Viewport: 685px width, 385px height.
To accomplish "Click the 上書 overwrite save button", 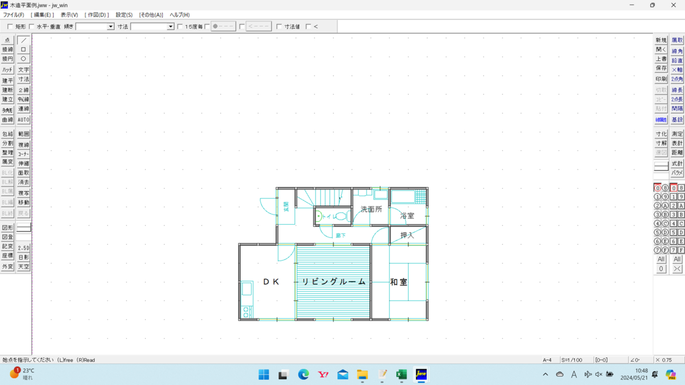I will pos(660,59).
